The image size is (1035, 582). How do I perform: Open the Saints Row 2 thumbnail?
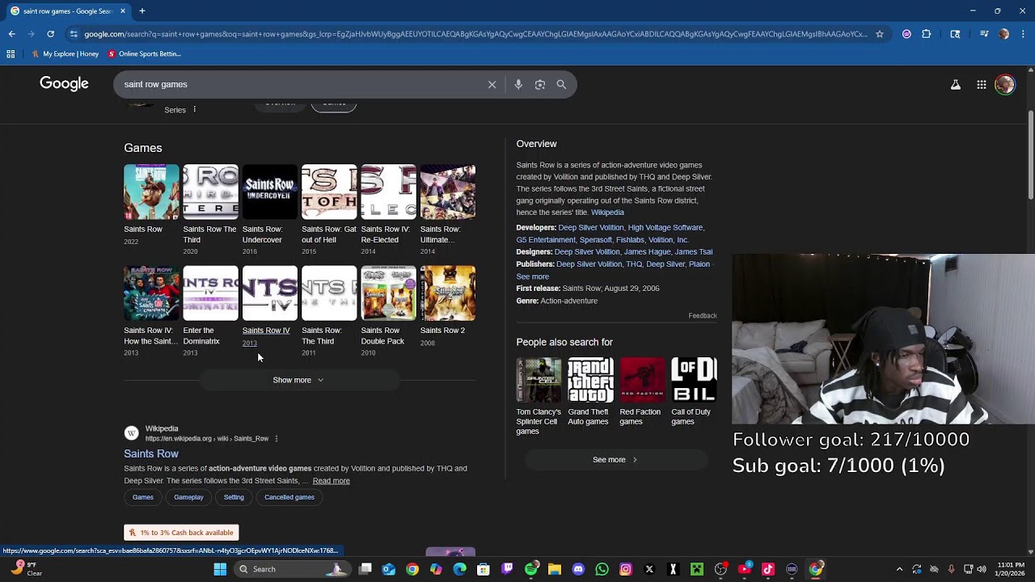click(448, 293)
